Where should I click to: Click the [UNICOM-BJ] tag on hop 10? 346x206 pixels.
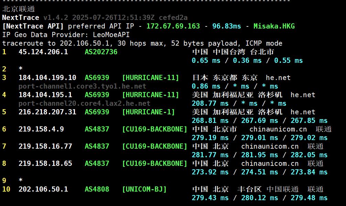(x=144, y=189)
